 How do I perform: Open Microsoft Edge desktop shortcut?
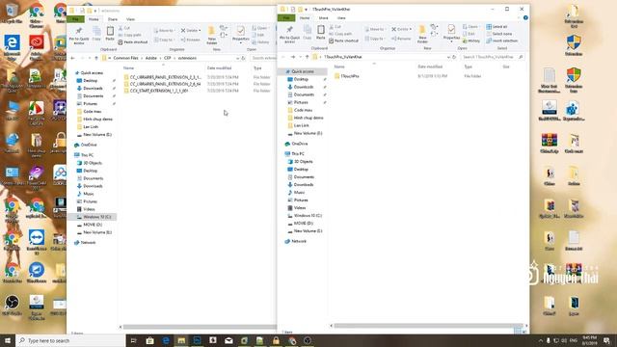pyautogui.click(x=12, y=48)
